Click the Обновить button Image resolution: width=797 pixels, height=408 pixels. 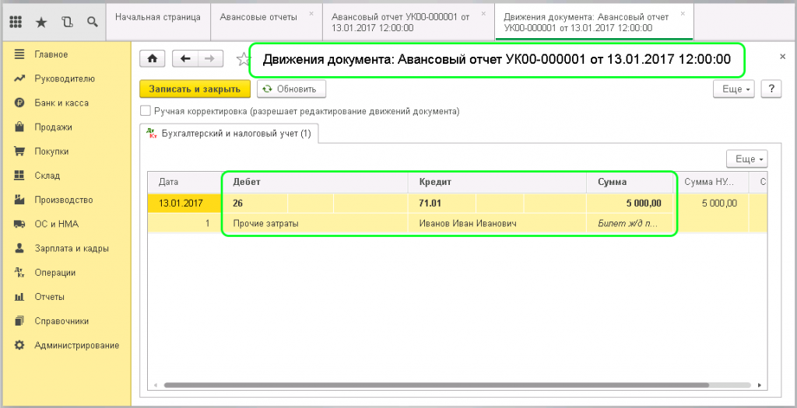coord(291,89)
